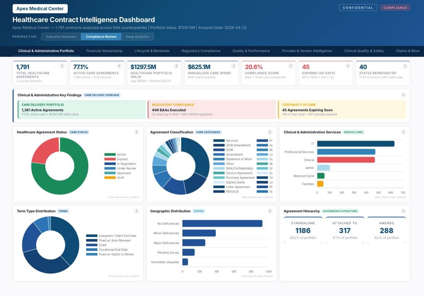Screen dimensions: 424x296
Task: Toggle Fixed w/ Option to Renew legend entry
Action: pyautogui.click(x=110, y=254)
